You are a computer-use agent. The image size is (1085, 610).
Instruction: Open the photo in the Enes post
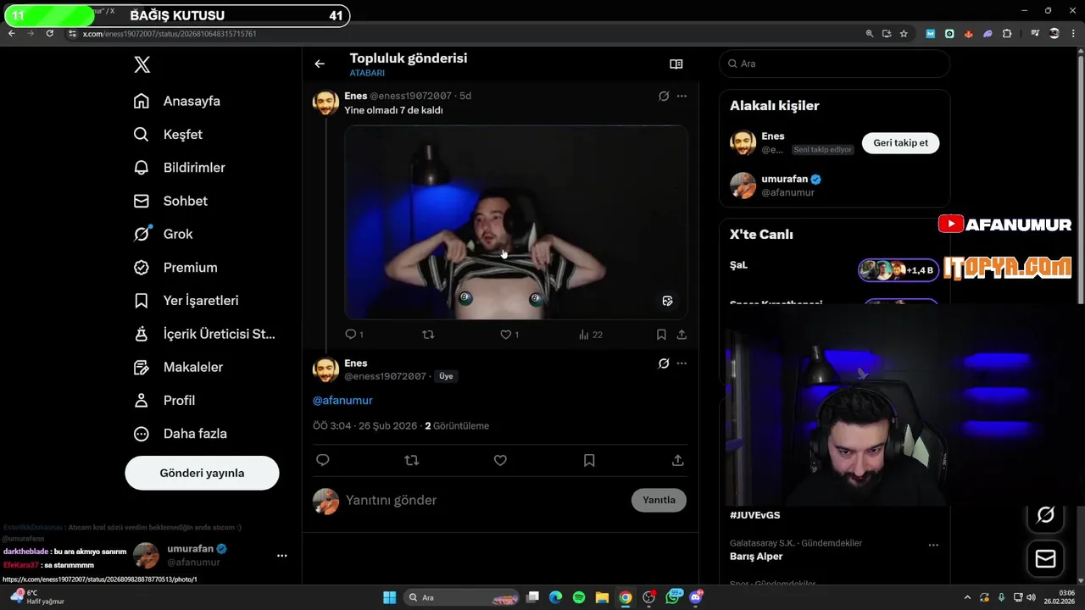pyautogui.click(x=515, y=222)
